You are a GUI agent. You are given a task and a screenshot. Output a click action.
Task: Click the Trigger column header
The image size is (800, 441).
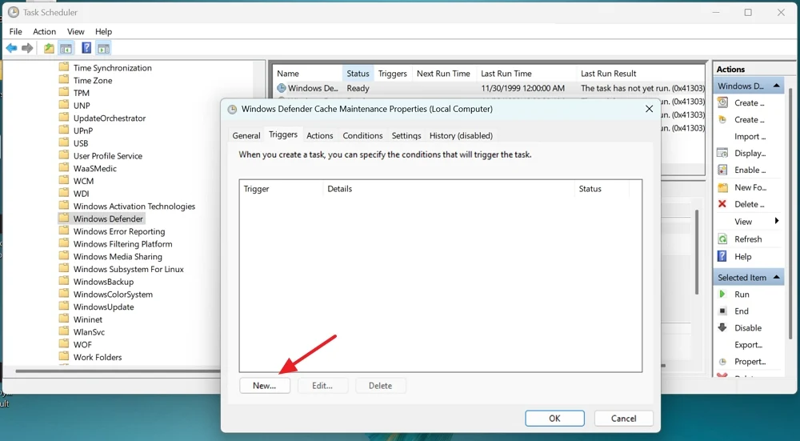pyautogui.click(x=281, y=189)
